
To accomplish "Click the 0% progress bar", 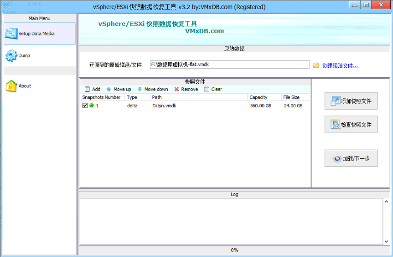I will [234, 250].
